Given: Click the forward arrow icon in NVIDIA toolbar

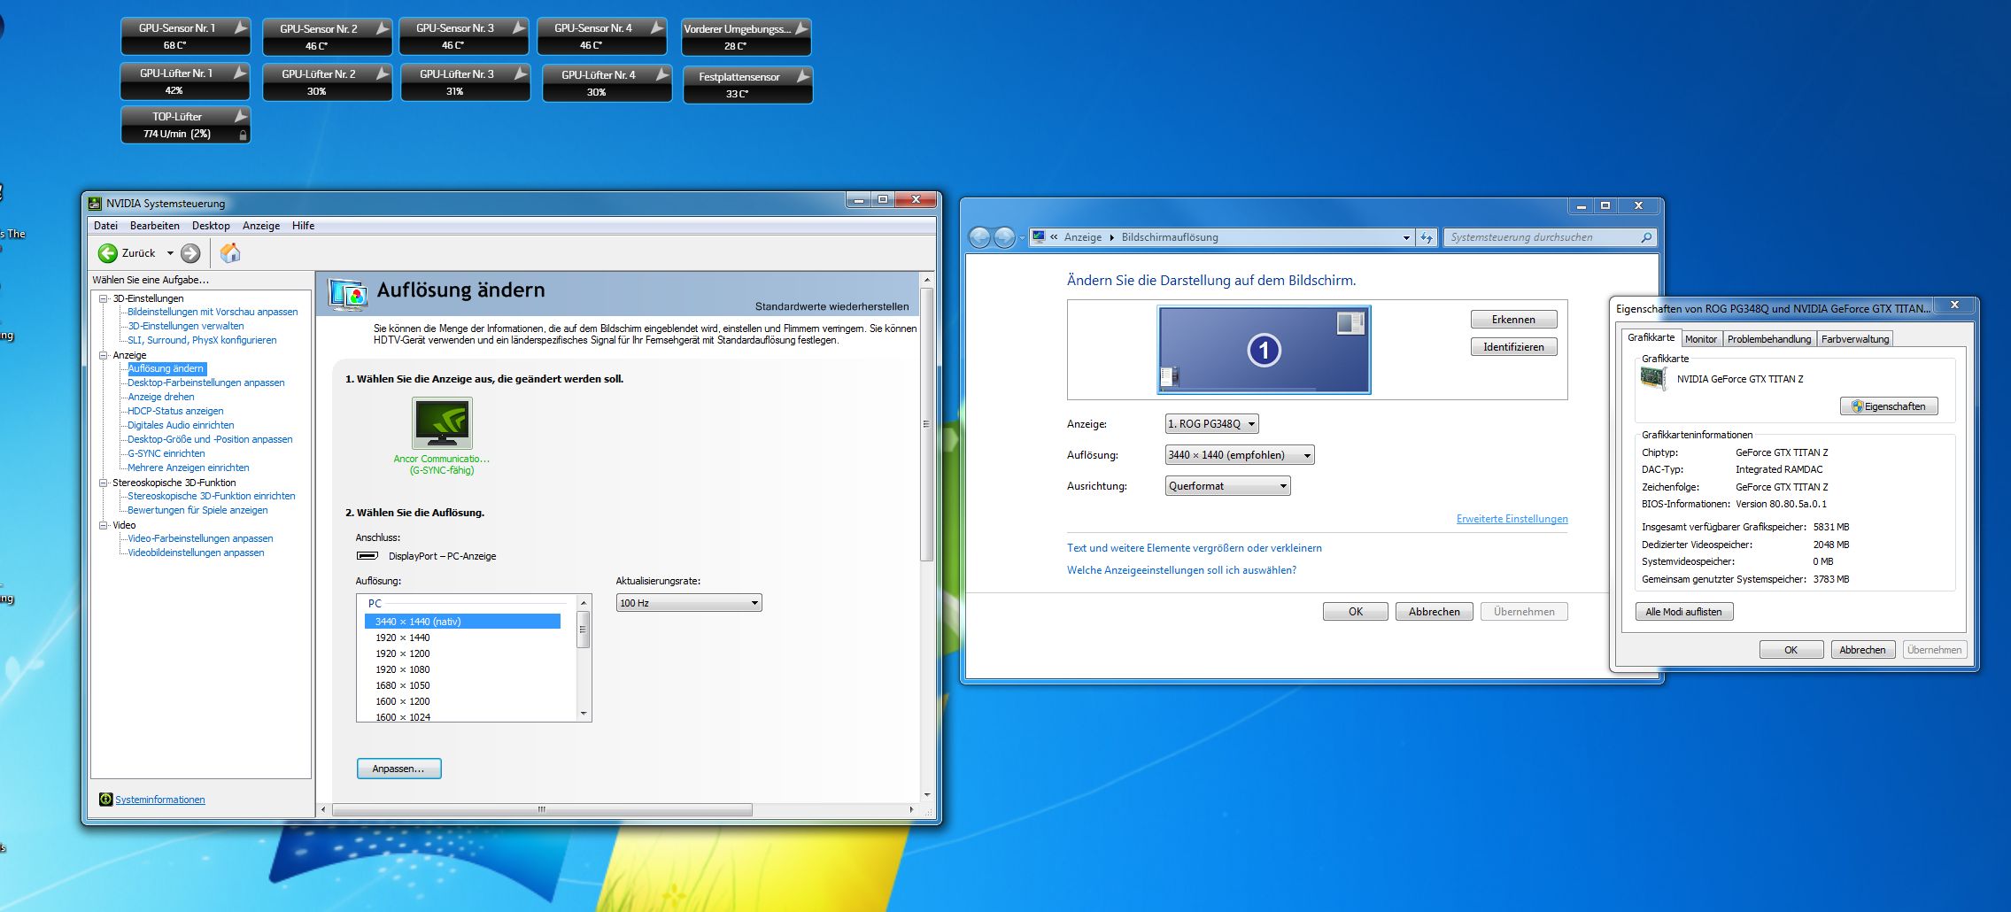Looking at the screenshot, I should (190, 253).
